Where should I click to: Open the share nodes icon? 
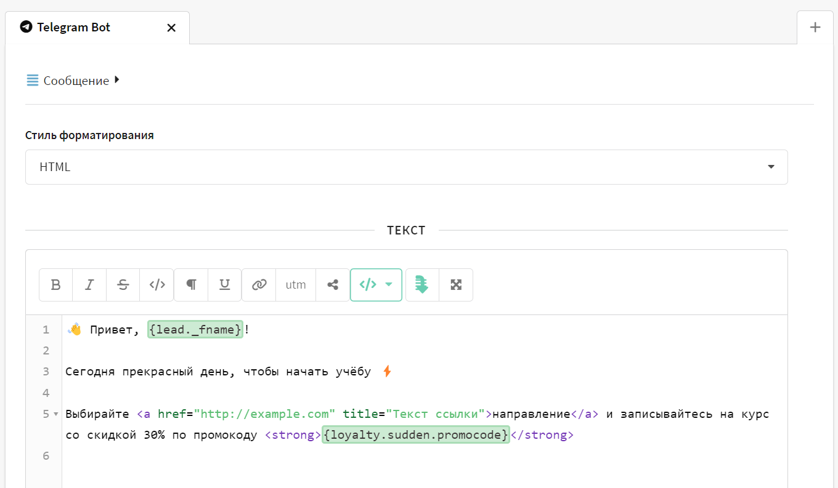333,285
